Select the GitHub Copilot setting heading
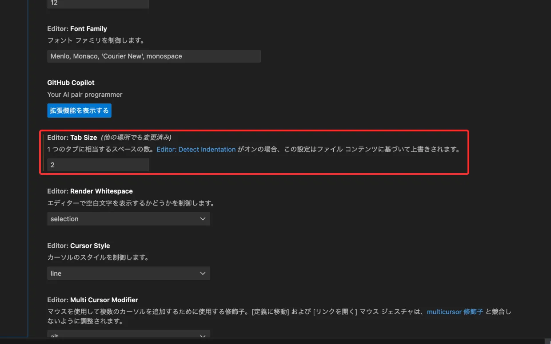 (71, 83)
